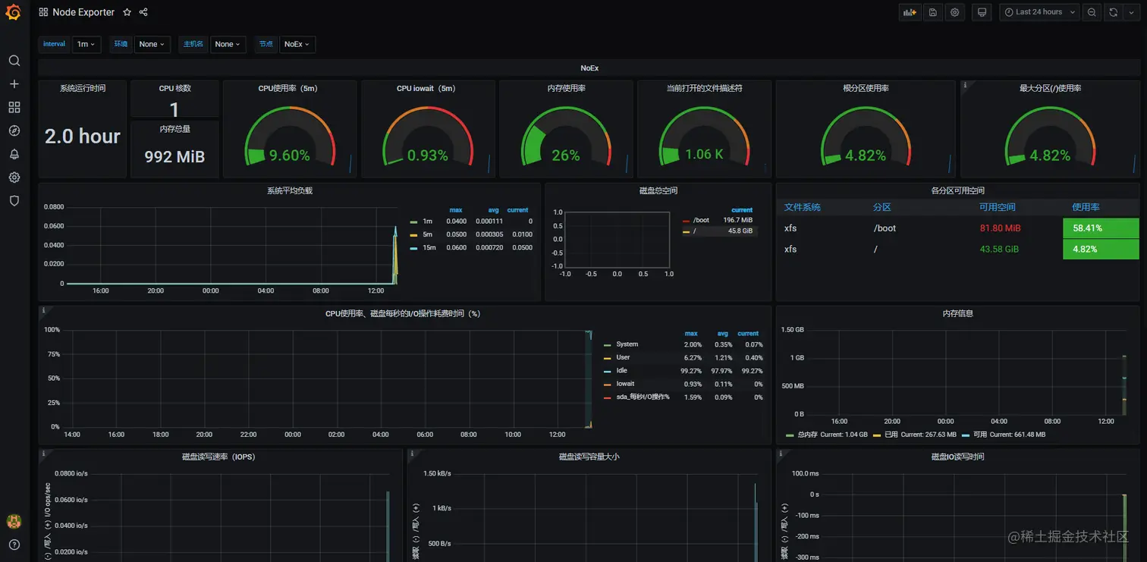Image resolution: width=1147 pixels, height=562 pixels.
Task: Open the 内存信息 panel title menu
Action: click(x=957, y=313)
